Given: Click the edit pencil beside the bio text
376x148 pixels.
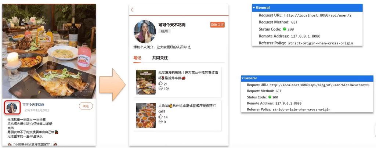Looking at the screenshot, I should (x=189, y=47).
